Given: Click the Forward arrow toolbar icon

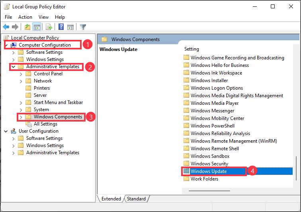Looking at the screenshot, I should point(15,27).
